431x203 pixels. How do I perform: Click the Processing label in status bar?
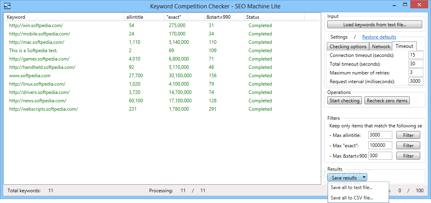161,190
